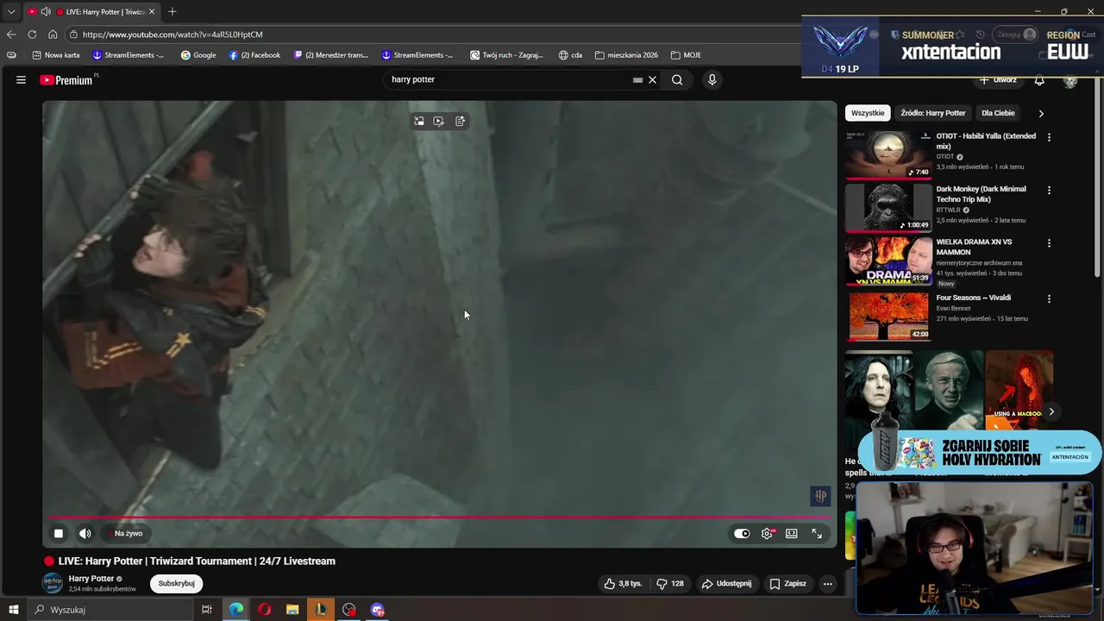Play WIELKA DRAMA XN VS MAMMON thumbnail

pyautogui.click(x=888, y=260)
